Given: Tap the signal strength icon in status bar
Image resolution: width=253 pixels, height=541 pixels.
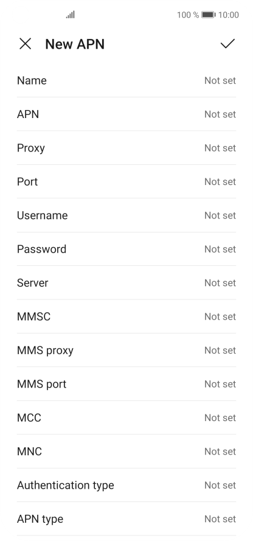Looking at the screenshot, I should (x=71, y=15).
